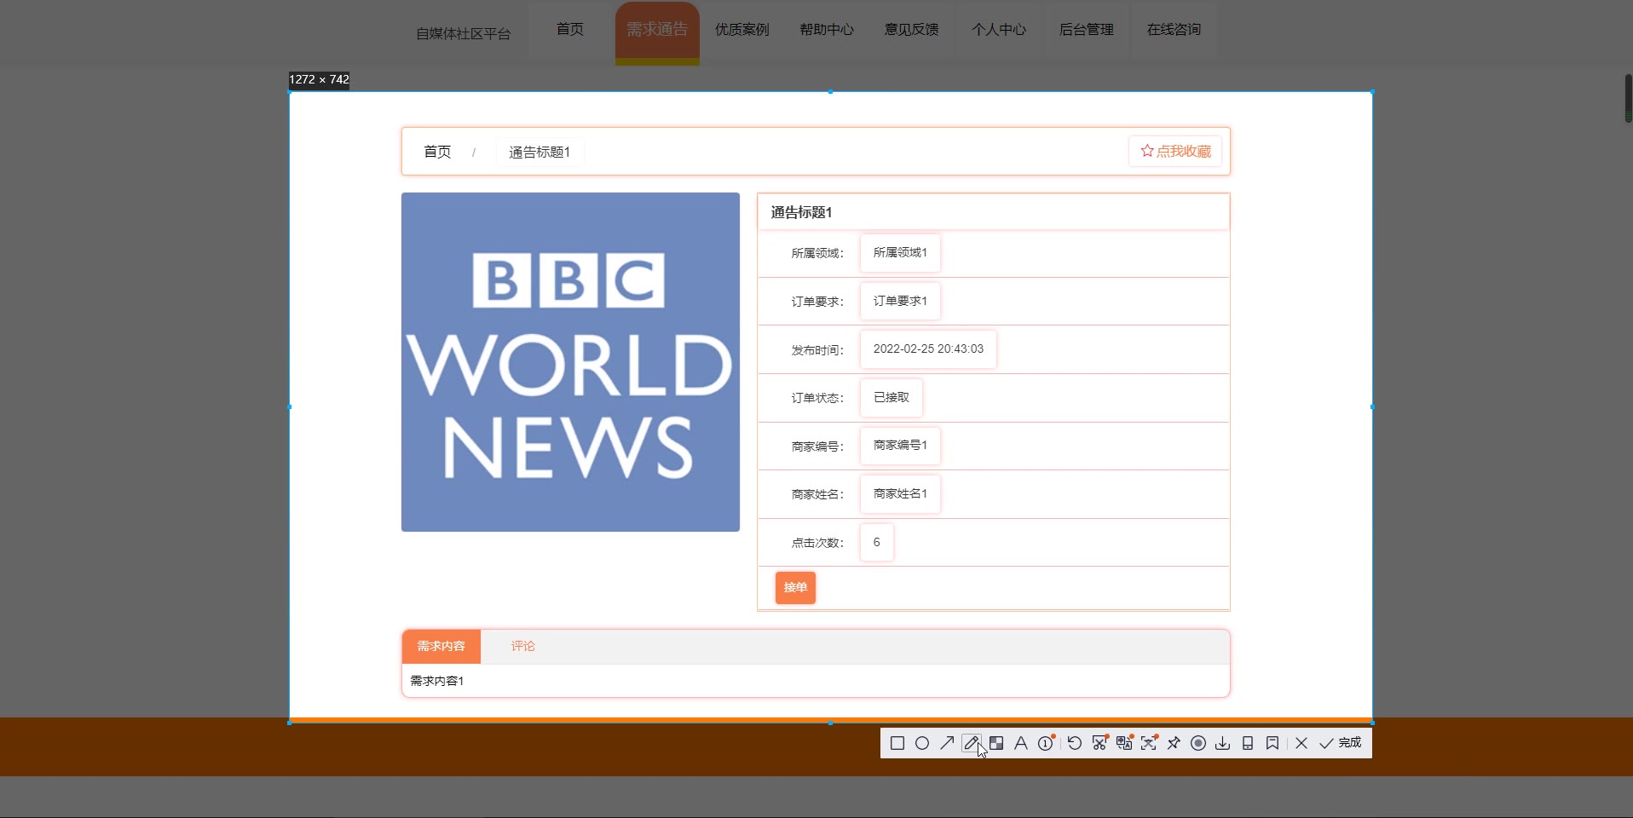Open the long scrolling screenshot tool
The height and width of the screenshot is (818, 1633).
[x=1099, y=743]
